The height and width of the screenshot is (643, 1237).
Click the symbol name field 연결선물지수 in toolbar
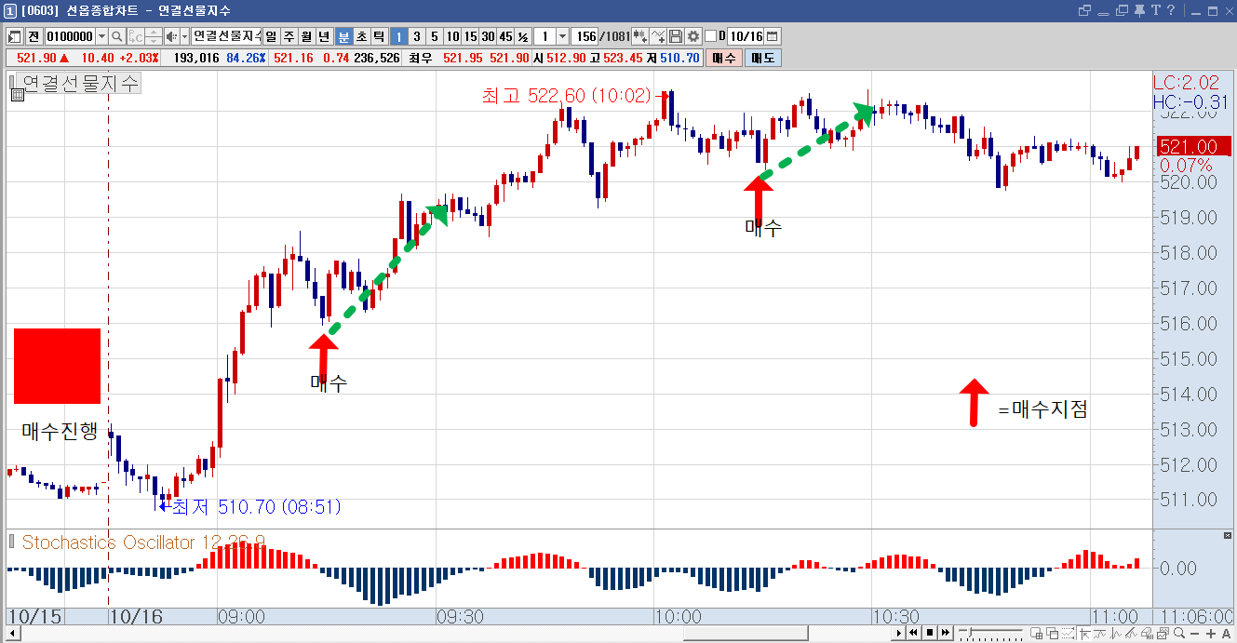(226, 36)
